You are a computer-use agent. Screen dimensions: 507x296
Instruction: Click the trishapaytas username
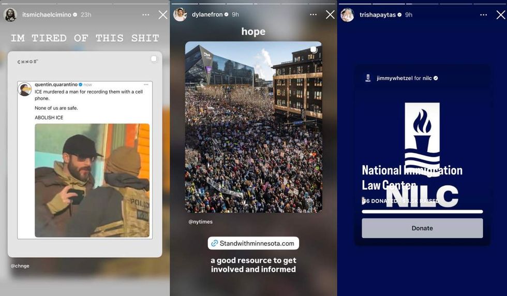[x=378, y=15]
